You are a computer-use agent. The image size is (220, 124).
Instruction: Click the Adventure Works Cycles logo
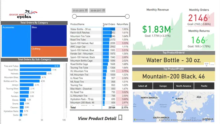pos(23,14)
